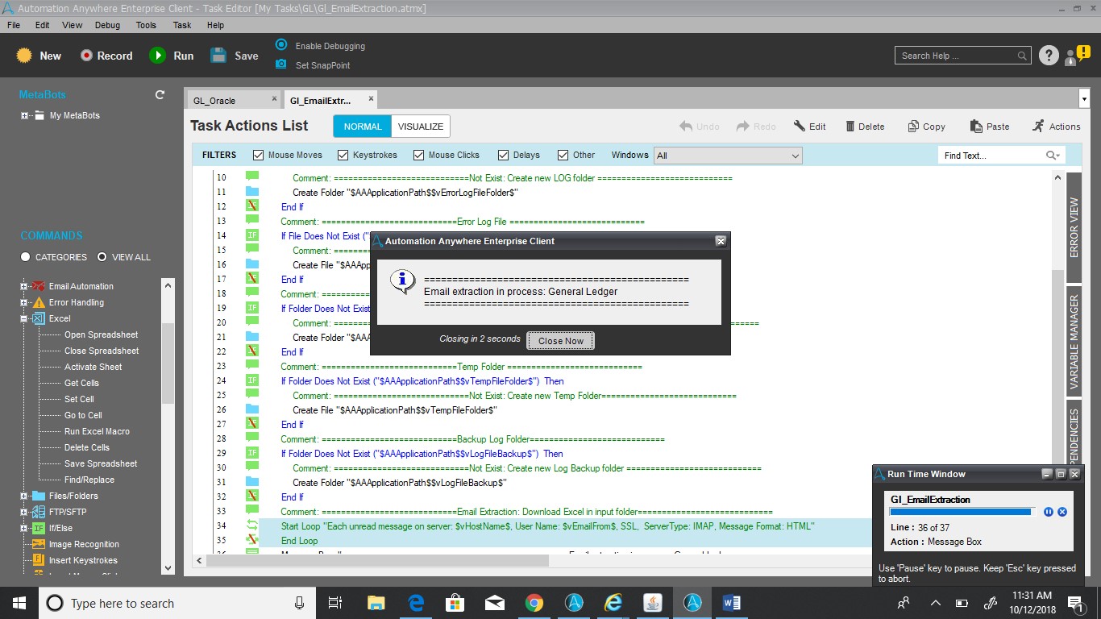Select the Open Spreadsheet command
This screenshot has height=619, width=1101.
click(102, 334)
